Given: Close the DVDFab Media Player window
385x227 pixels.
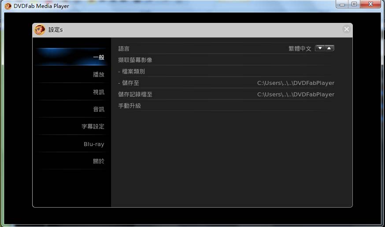Looking at the screenshot, I should pos(370,4).
